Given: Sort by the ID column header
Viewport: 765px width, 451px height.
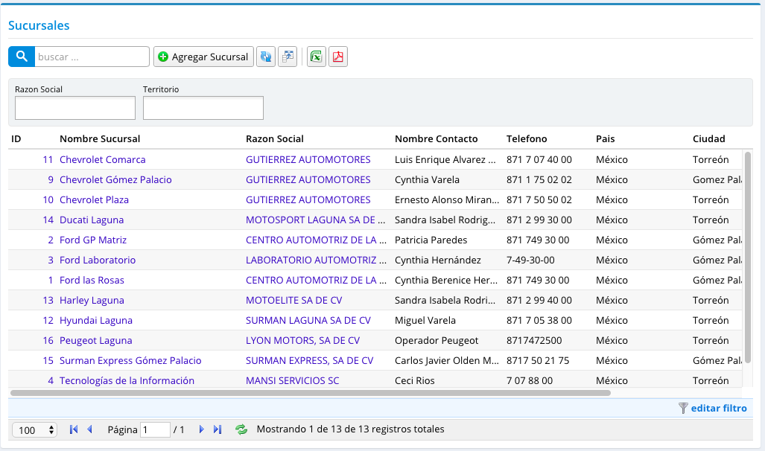Looking at the screenshot, I should (16, 139).
